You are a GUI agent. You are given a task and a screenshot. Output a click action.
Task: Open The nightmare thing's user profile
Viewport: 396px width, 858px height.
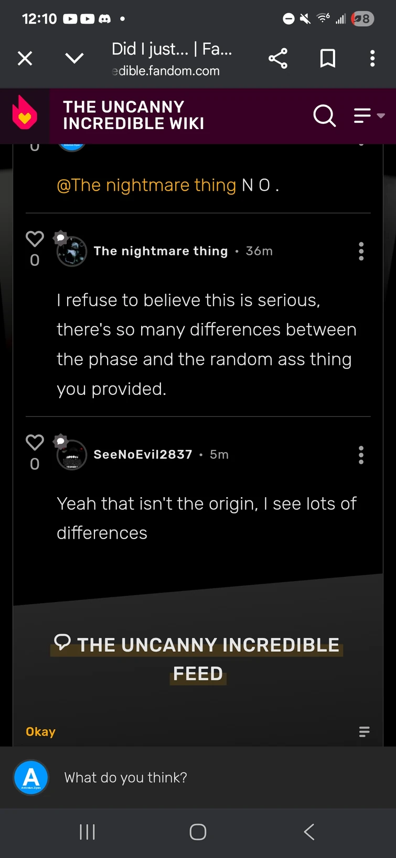[x=160, y=251]
